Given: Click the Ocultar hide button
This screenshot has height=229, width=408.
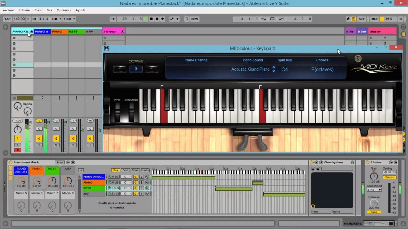Looking at the screenshot, I should [x=145, y=170].
